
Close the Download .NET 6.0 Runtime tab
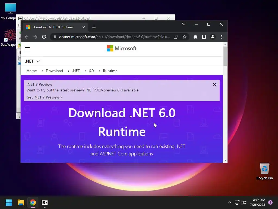[84, 27]
